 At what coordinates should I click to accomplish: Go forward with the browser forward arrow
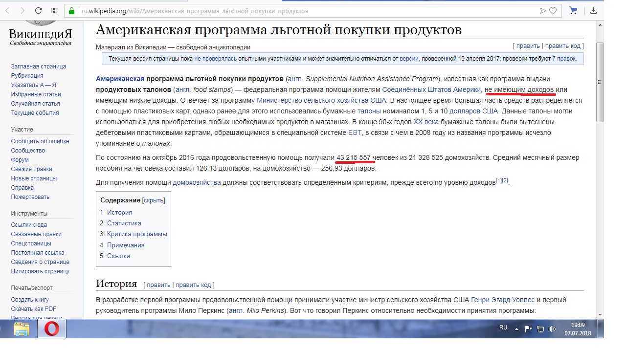click(23, 10)
